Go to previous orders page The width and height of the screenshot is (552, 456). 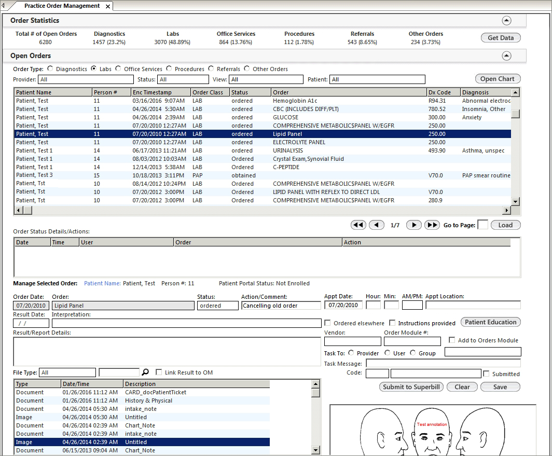377,225
